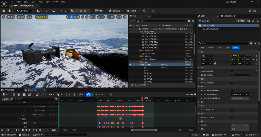Collapse the plane folder in Outliner
Image resolution: width=261 pixels, height=137 pixels.
tap(139, 62)
